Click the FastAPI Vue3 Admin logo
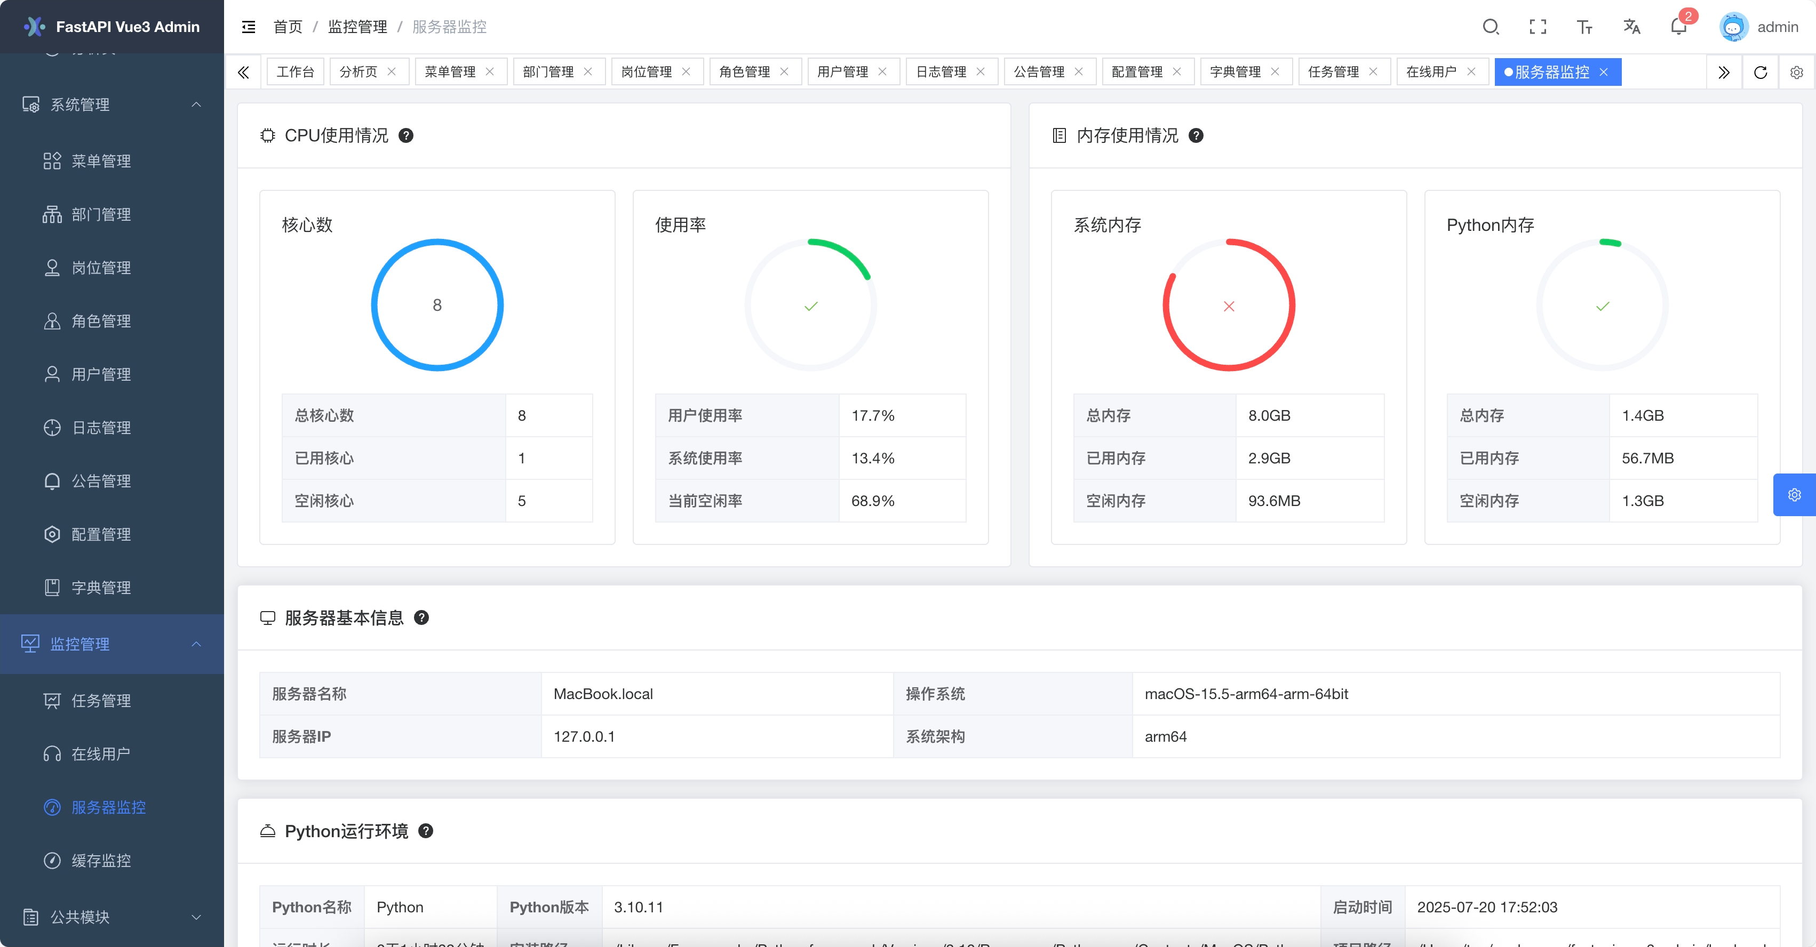 tap(112, 27)
